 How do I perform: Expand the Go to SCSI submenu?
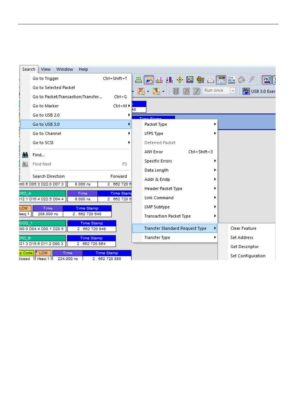click(75, 143)
